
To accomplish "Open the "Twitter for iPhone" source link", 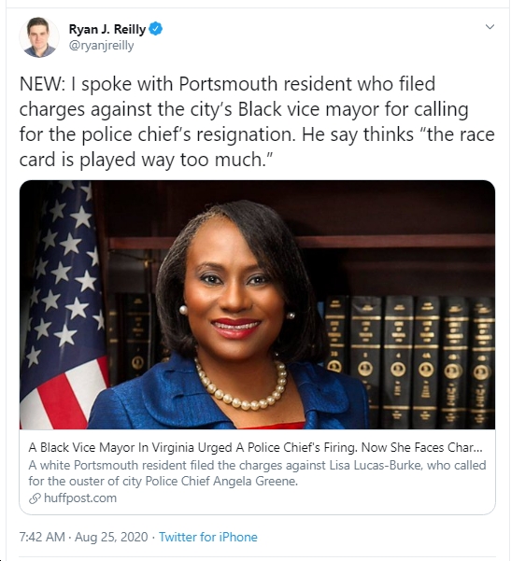I will point(208,537).
